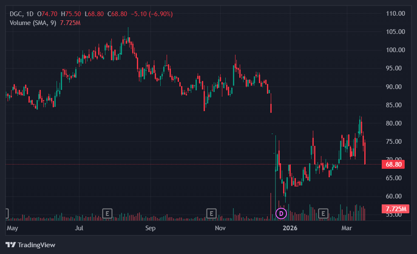417x254 pixels.
Task: Click the Sep label on time axis
Action: pyautogui.click(x=150, y=228)
